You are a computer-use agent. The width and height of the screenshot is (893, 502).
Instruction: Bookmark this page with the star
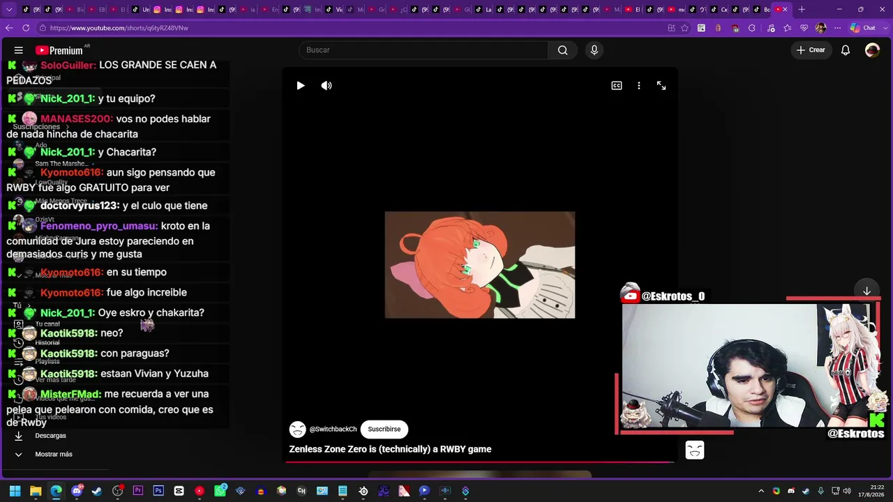(685, 28)
